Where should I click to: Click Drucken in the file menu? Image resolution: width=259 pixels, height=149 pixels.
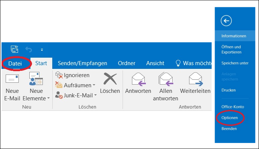tap(229, 90)
